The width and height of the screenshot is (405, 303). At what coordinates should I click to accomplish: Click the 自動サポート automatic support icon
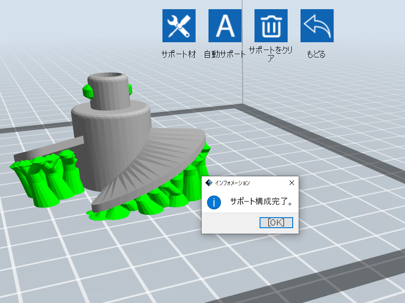pyautogui.click(x=224, y=25)
